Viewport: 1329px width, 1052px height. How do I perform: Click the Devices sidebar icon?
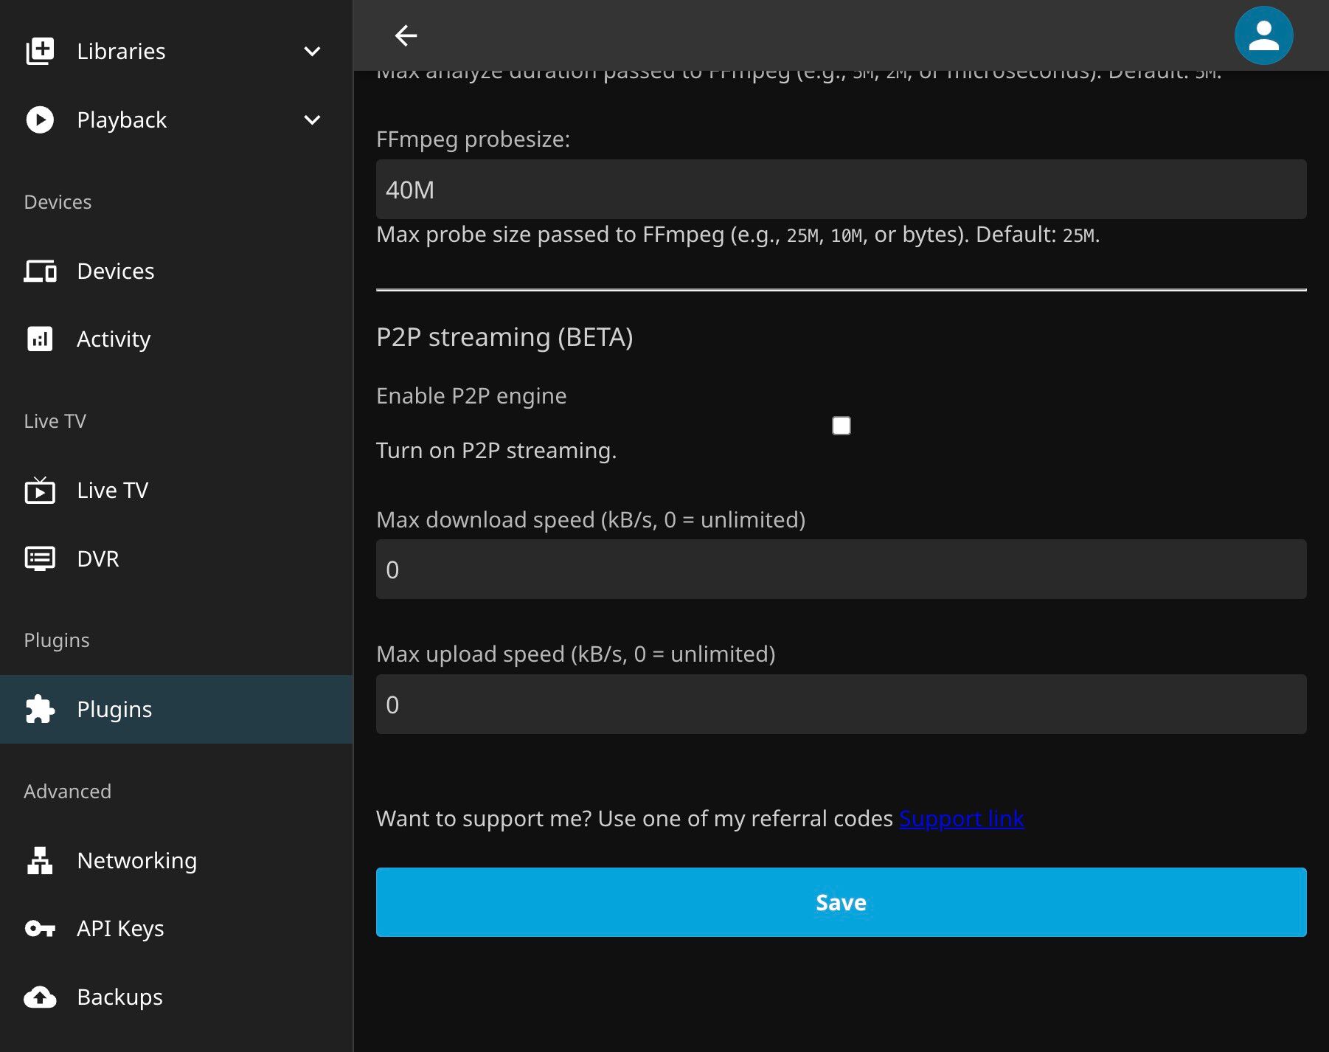click(x=40, y=271)
